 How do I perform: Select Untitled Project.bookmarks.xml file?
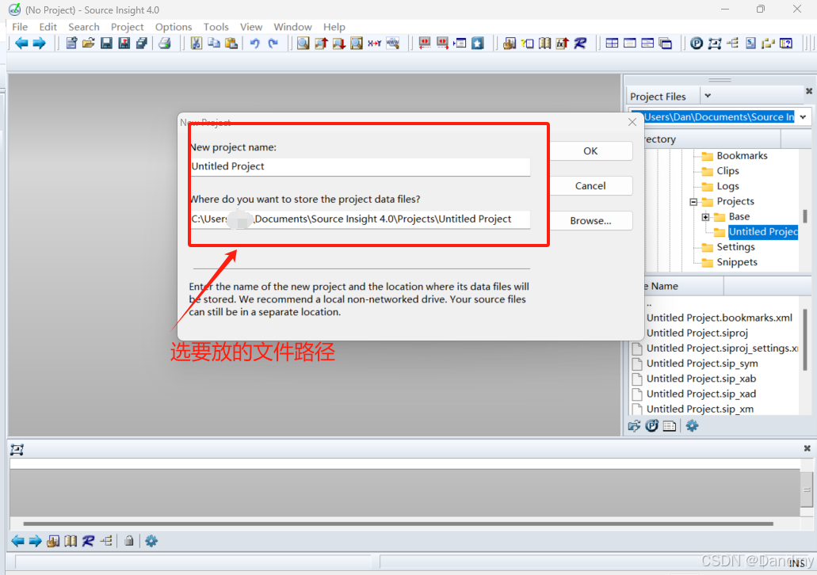719,318
